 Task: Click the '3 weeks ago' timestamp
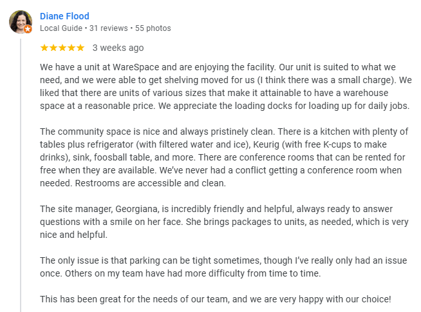pyautogui.click(x=118, y=48)
